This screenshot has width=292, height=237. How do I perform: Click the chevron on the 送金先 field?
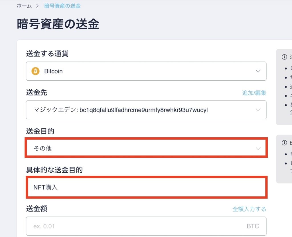coord(258,110)
